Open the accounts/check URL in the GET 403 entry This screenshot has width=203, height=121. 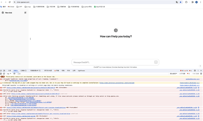click(31, 88)
